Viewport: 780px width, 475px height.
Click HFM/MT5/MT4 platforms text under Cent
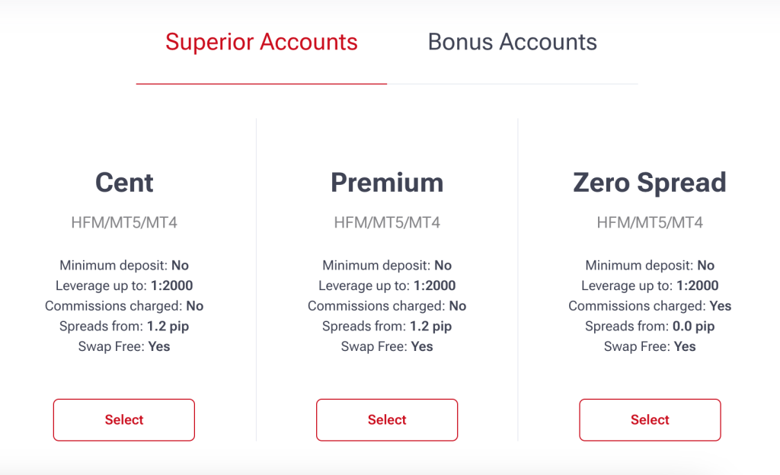click(x=124, y=223)
